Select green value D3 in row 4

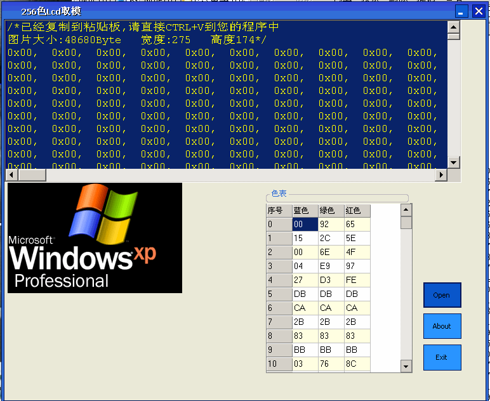click(x=331, y=280)
